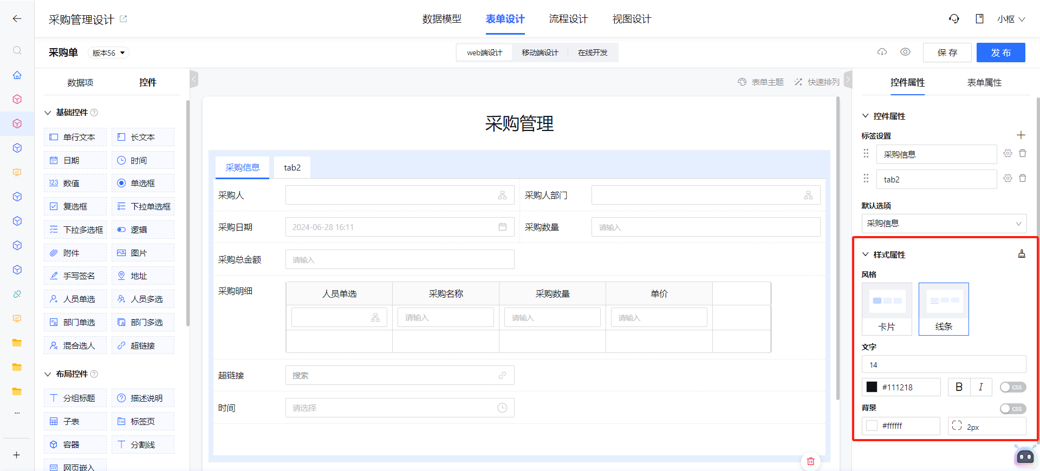The width and height of the screenshot is (1040, 471).
Task: Delete the tab2 entry
Action: pyautogui.click(x=1023, y=179)
